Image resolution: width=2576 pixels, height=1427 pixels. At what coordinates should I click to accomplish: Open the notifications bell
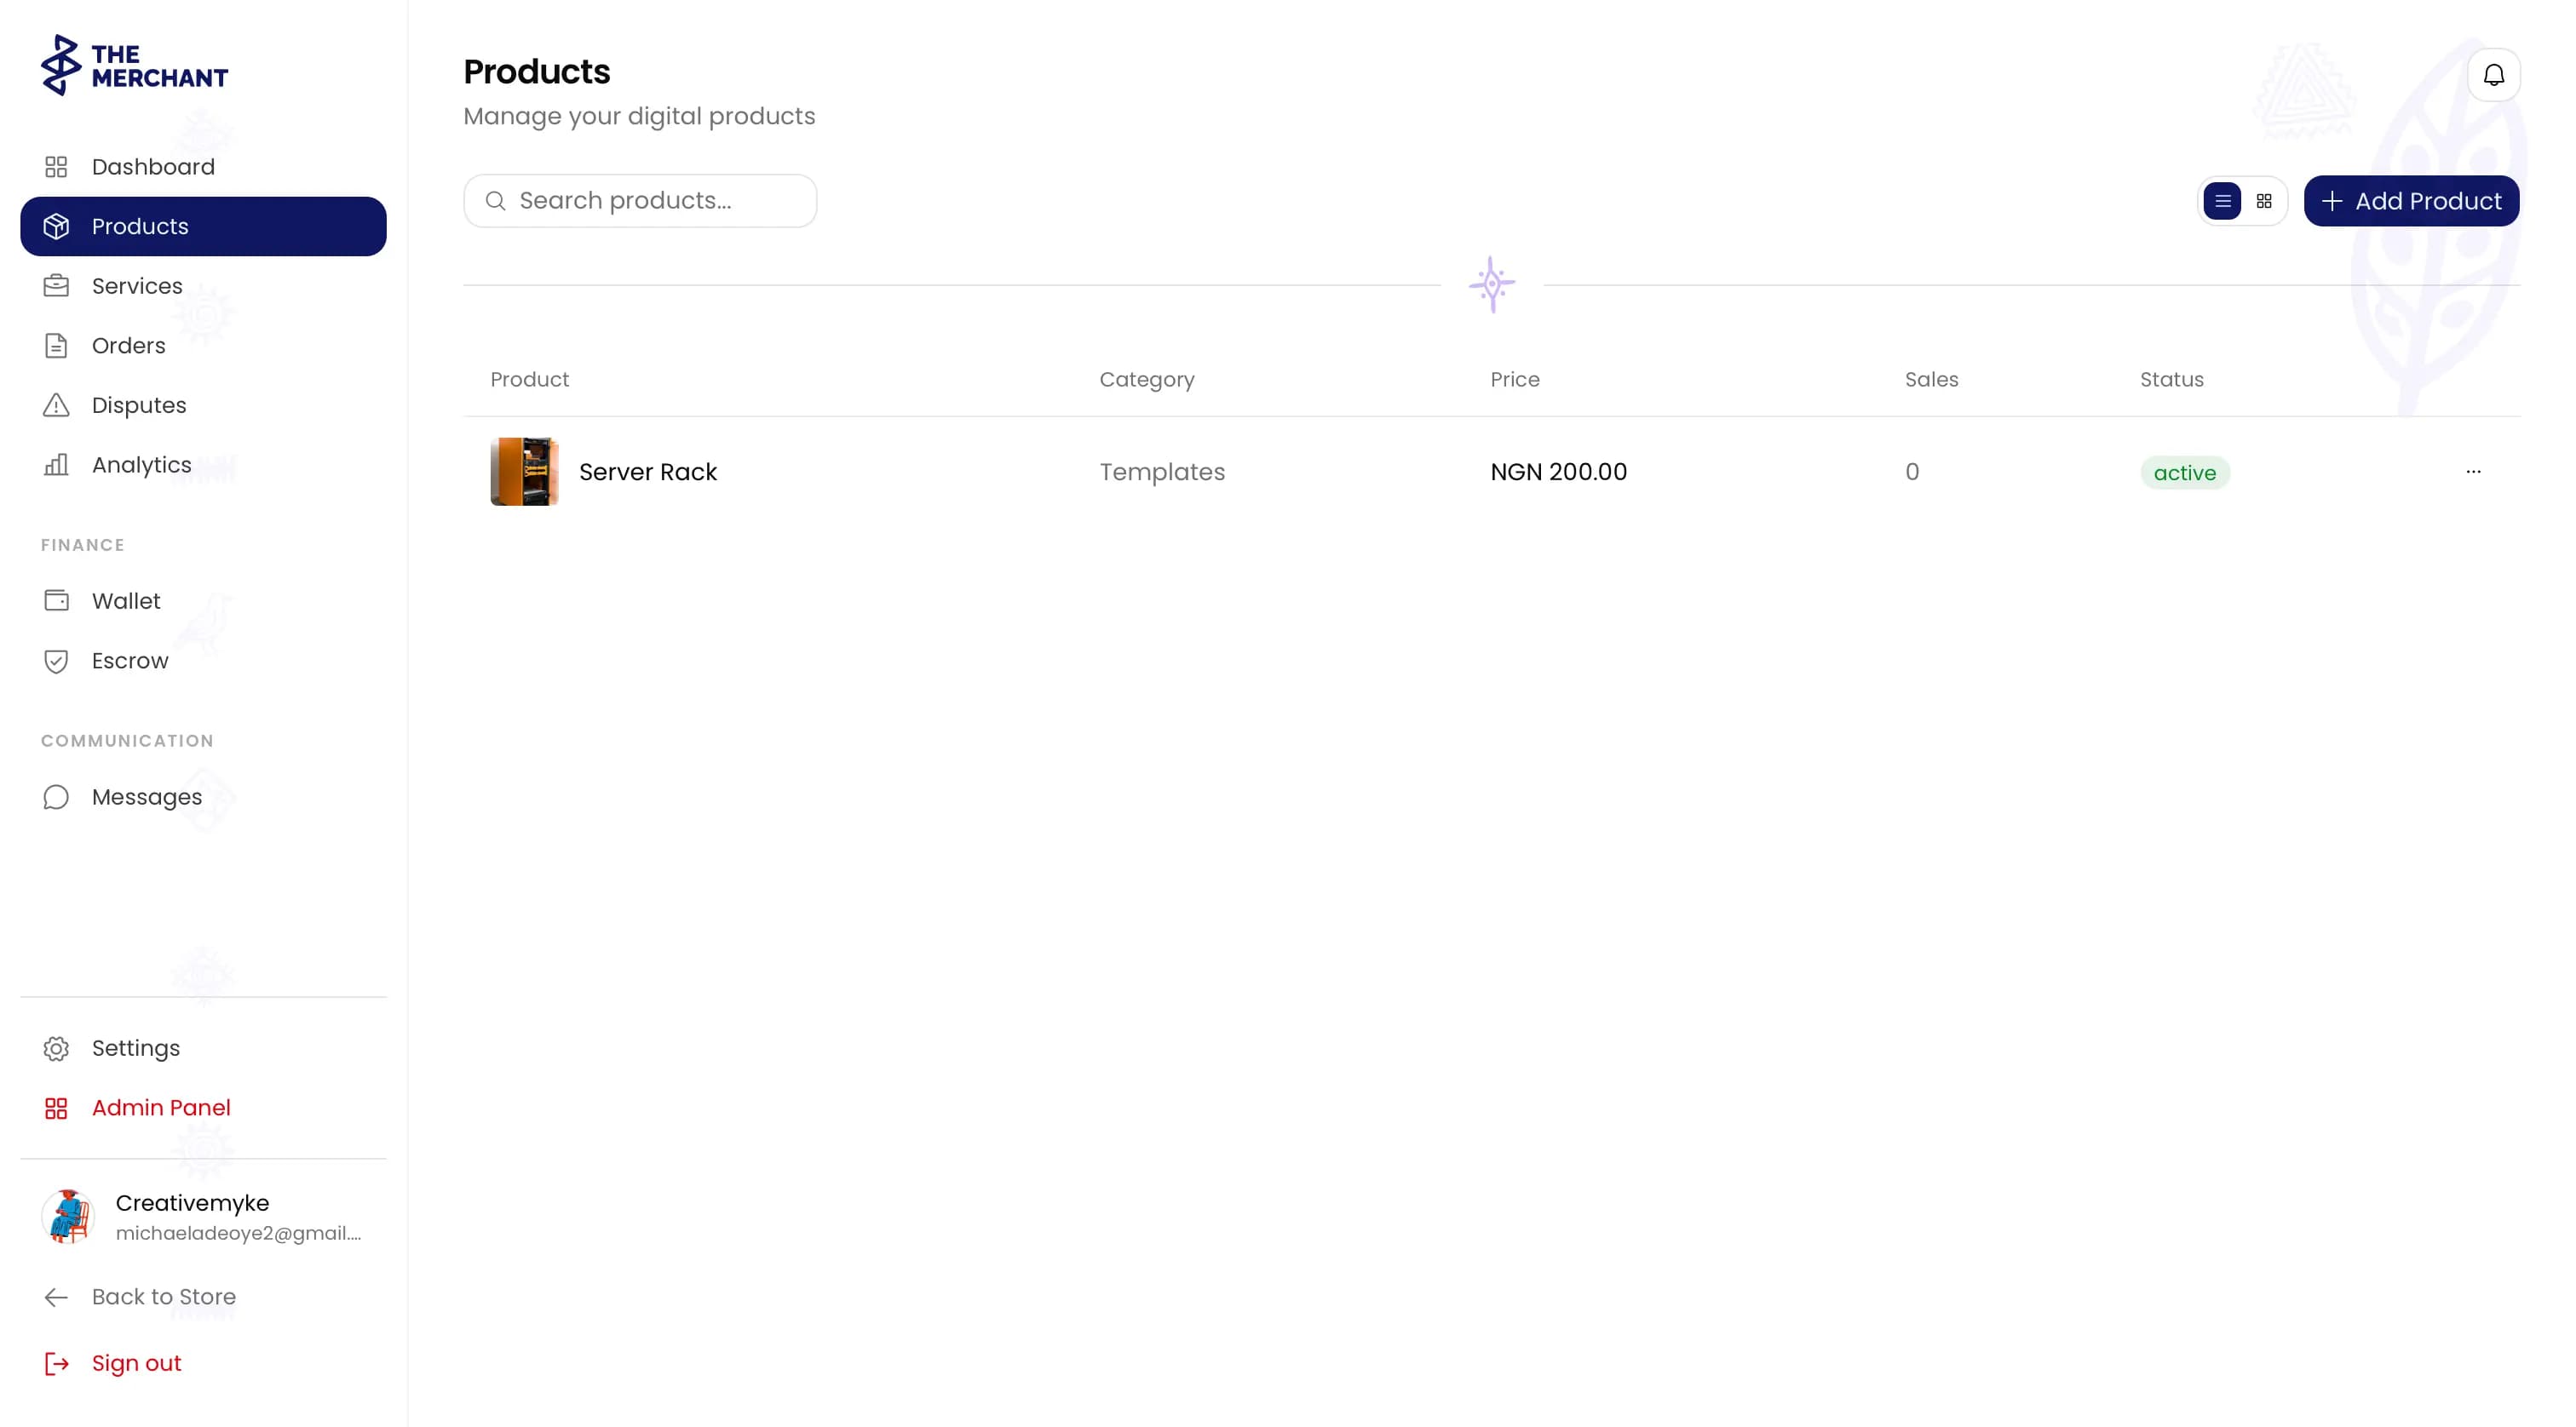click(2493, 75)
